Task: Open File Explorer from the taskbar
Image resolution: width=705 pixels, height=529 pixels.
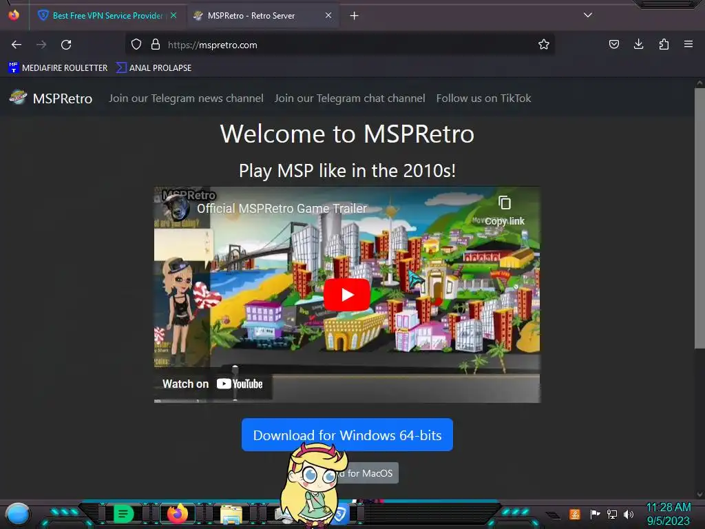Action: point(231,514)
